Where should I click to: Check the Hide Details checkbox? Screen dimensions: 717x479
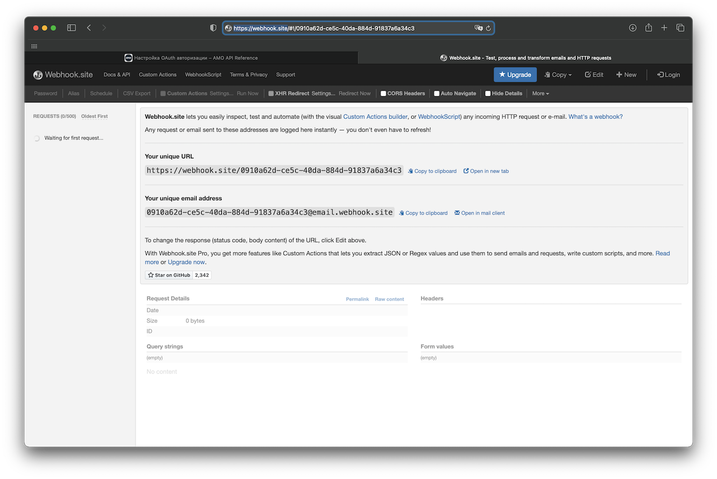point(488,93)
